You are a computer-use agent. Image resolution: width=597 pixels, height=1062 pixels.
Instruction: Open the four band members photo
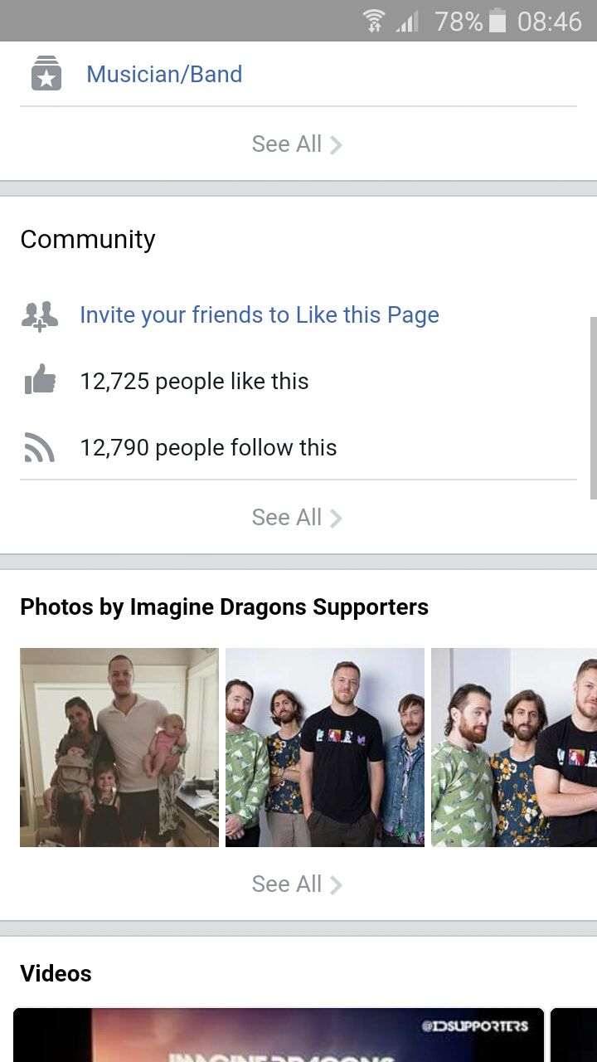pos(325,748)
